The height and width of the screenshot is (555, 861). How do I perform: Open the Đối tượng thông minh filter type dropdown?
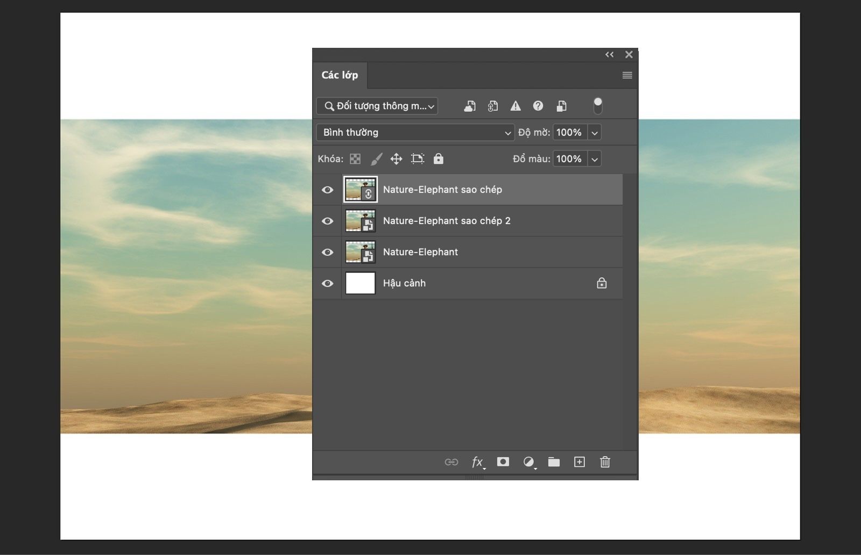[377, 106]
